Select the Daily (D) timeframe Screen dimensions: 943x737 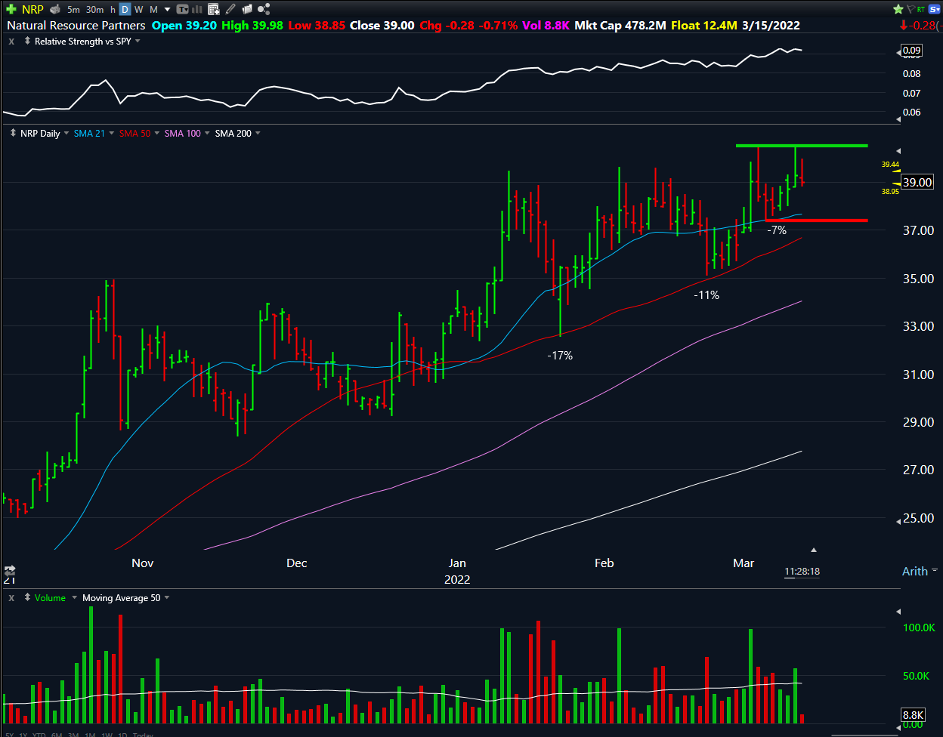point(125,10)
